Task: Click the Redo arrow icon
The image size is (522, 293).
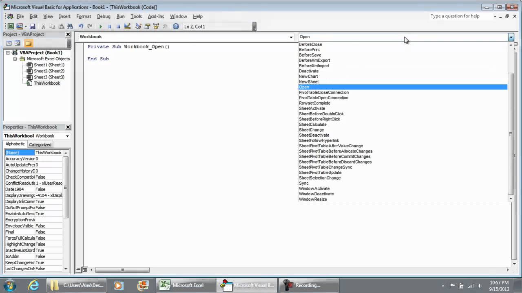Action: coord(90,26)
